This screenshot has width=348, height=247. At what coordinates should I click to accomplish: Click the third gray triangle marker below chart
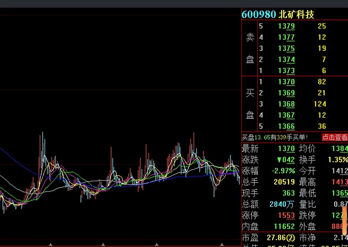coord(156,244)
